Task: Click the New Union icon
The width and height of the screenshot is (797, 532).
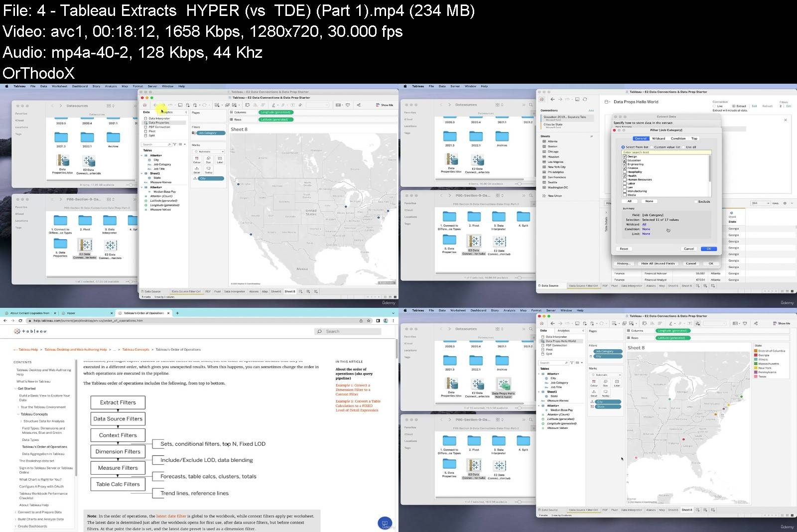Action: (x=544, y=196)
